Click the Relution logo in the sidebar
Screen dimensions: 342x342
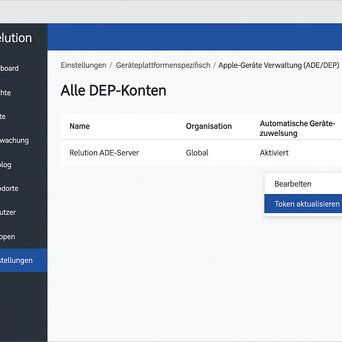click(x=16, y=38)
